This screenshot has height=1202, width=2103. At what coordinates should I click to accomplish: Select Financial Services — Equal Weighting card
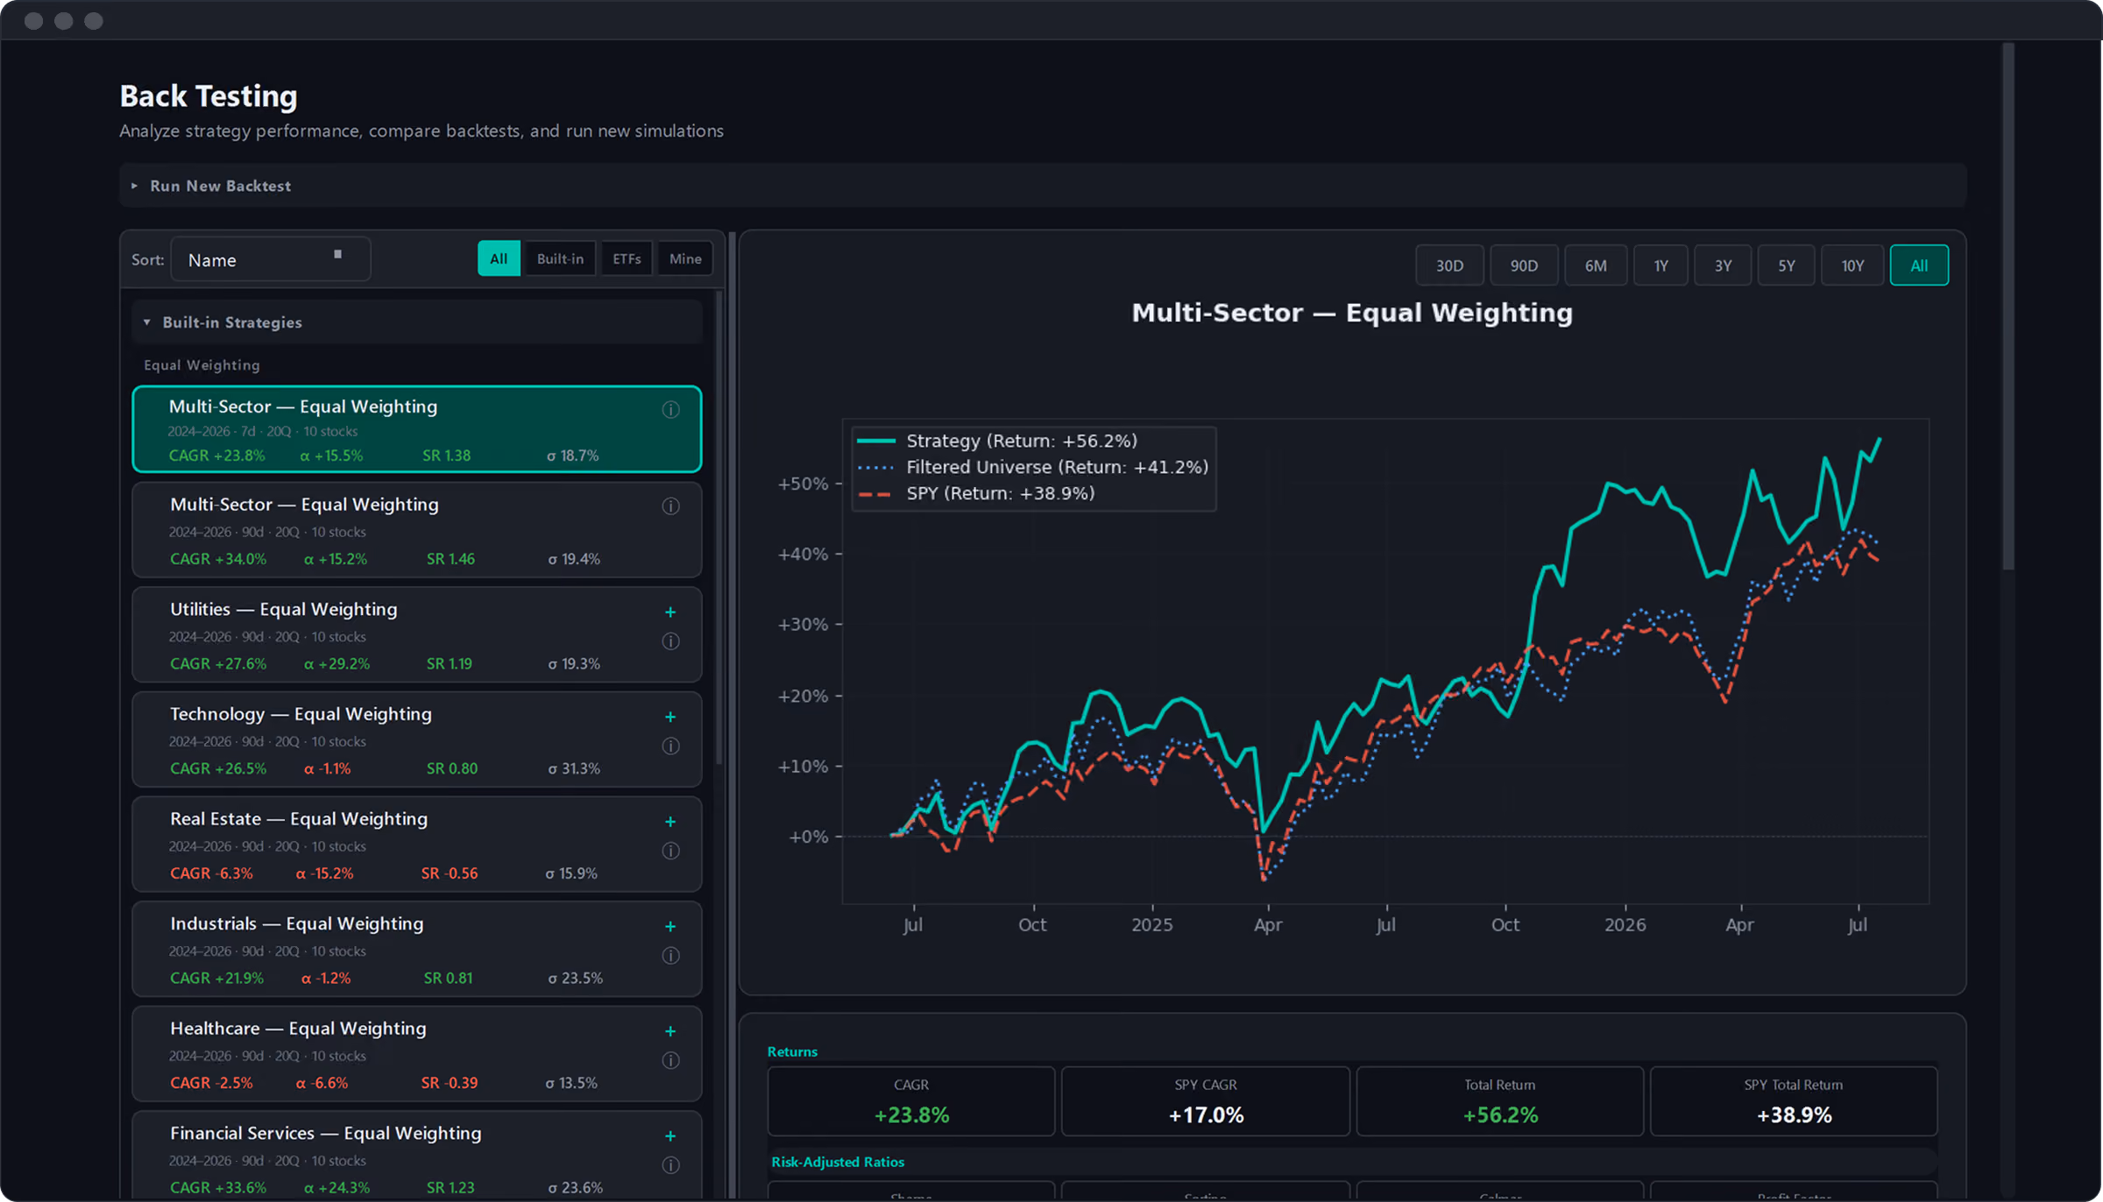click(417, 1155)
